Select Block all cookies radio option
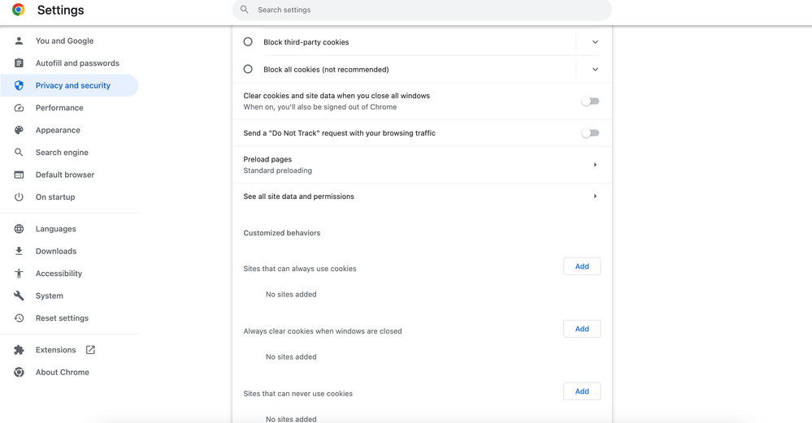This screenshot has width=812, height=423. 248,70
